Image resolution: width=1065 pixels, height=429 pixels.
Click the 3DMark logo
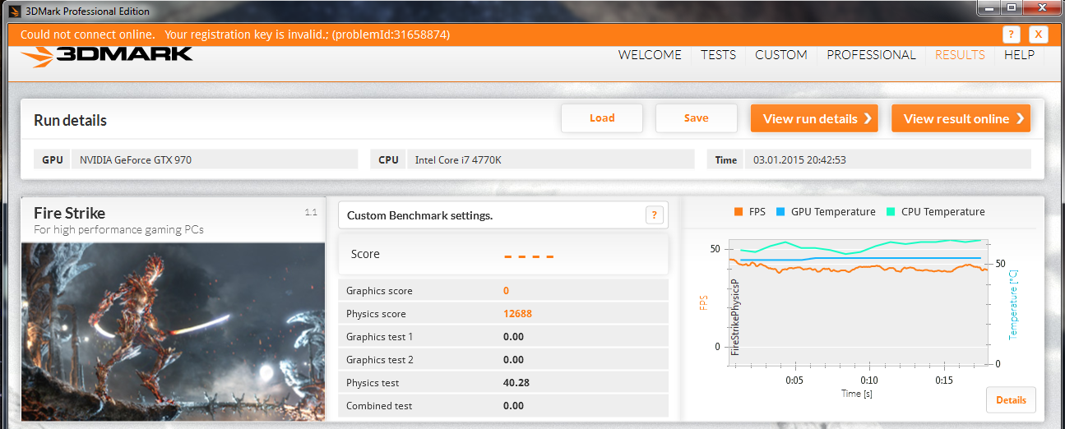[108, 57]
